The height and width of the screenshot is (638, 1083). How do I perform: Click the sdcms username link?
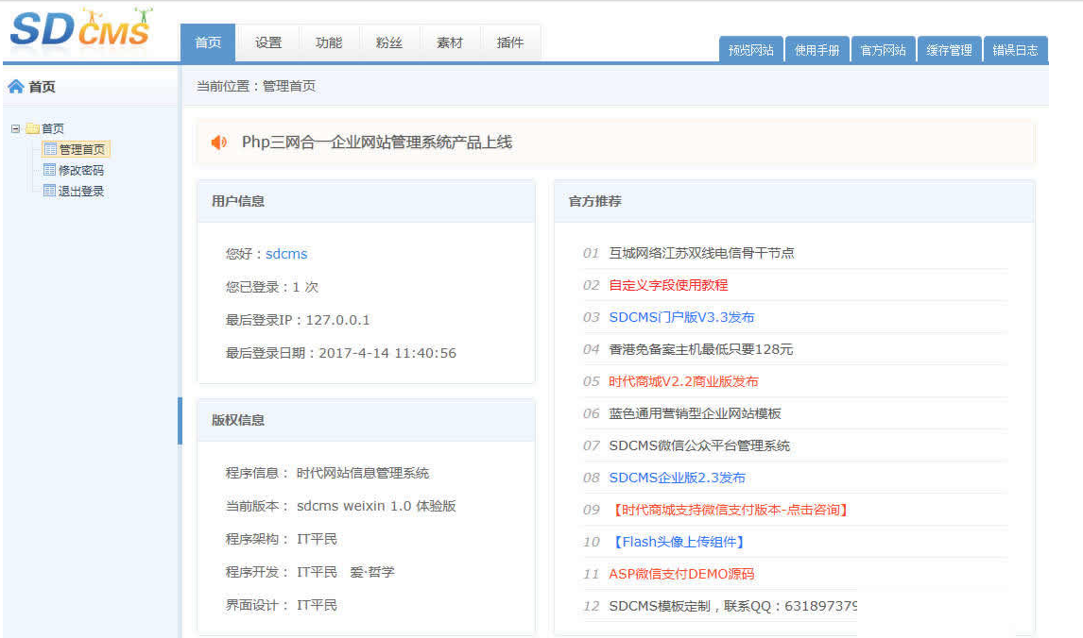click(x=285, y=254)
